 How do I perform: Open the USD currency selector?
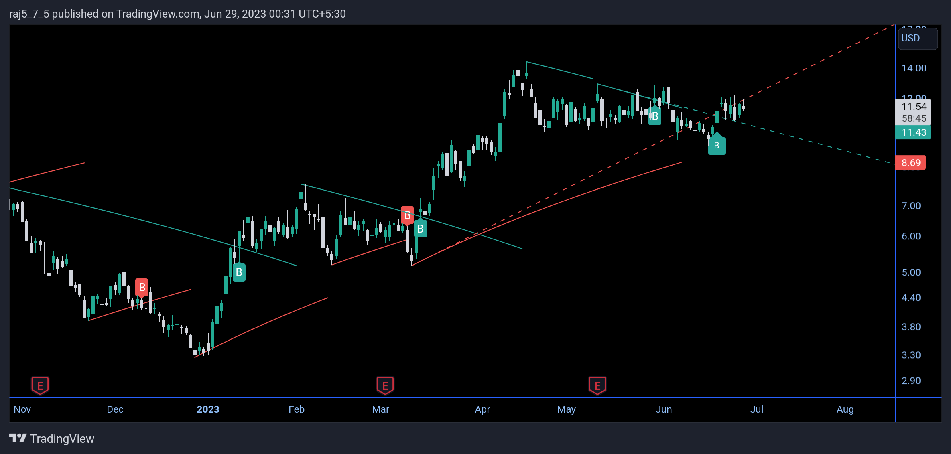point(918,39)
